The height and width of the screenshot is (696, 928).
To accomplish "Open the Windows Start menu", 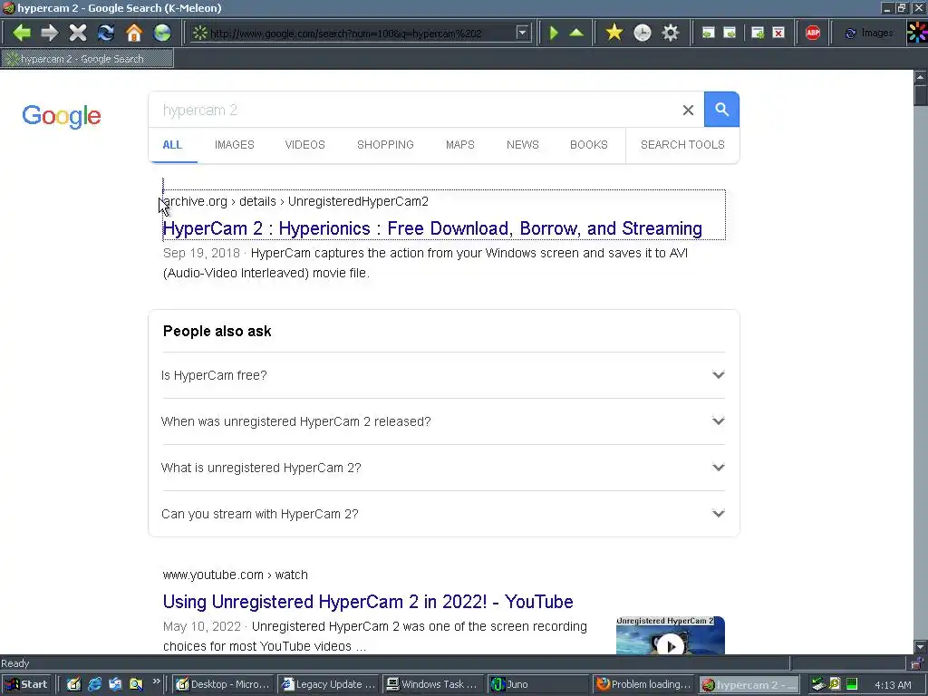I will coord(27,684).
